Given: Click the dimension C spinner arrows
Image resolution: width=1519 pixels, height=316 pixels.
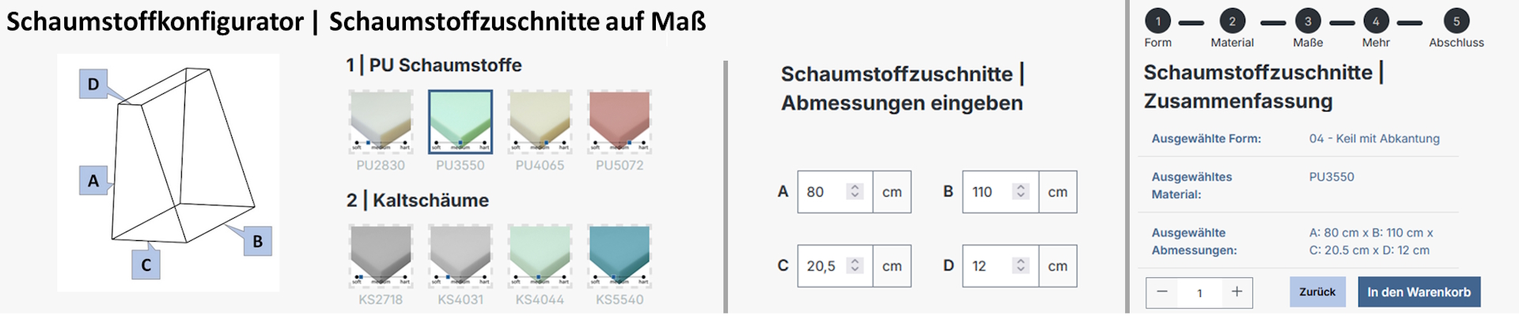Looking at the screenshot, I should point(854,266).
